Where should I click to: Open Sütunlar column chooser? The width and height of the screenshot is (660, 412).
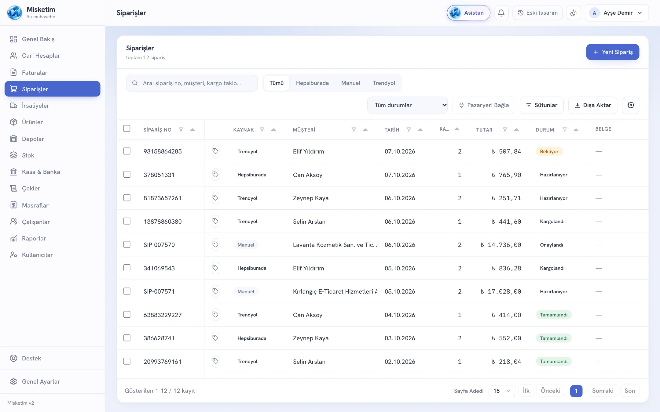point(541,105)
